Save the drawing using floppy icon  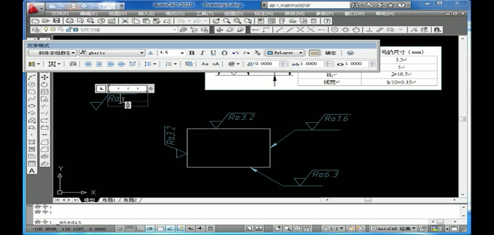click(x=56, y=21)
